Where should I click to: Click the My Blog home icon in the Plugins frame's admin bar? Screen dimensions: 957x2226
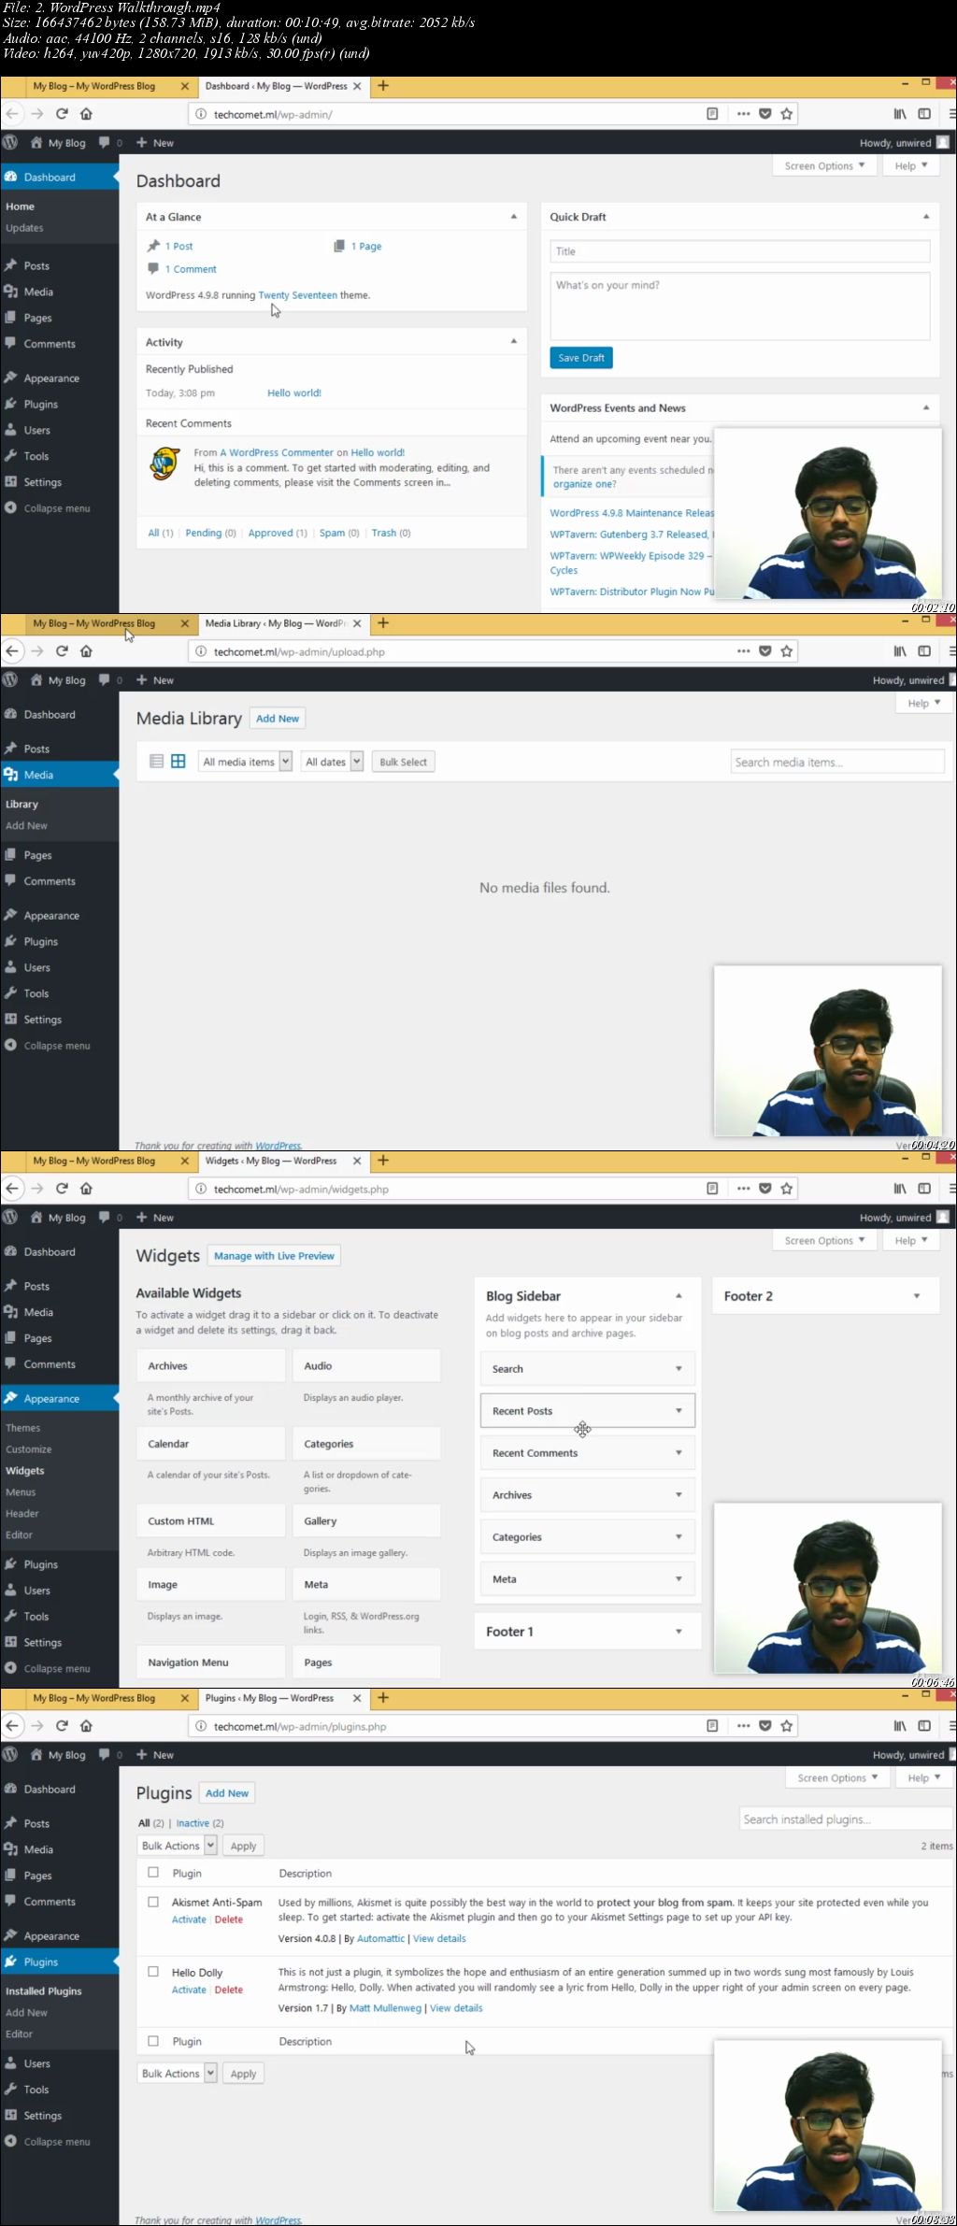(36, 1755)
